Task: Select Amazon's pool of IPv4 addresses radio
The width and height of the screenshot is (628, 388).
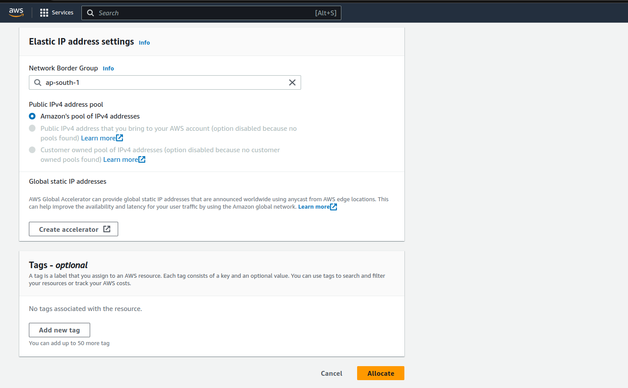Action: (x=32, y=116)
